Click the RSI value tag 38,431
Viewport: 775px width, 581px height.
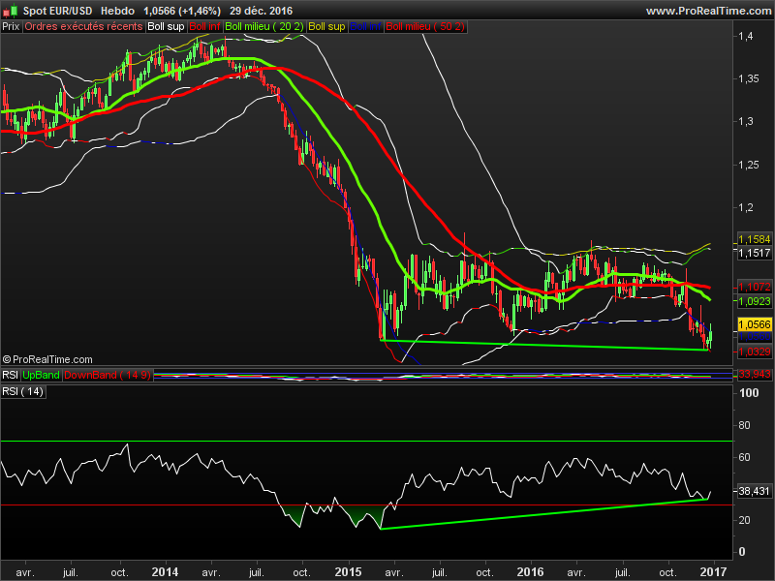[x=755, y=491]
